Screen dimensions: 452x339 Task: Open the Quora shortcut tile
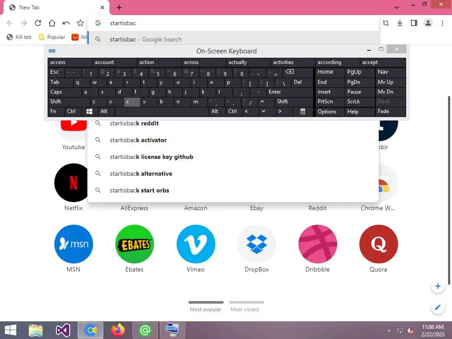point(378,249)
